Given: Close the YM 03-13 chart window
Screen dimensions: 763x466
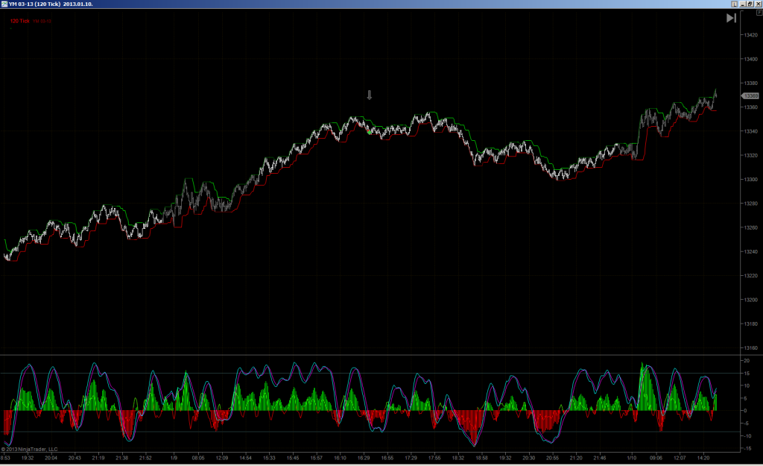Looking at the screenshot, I should [758, 4].
